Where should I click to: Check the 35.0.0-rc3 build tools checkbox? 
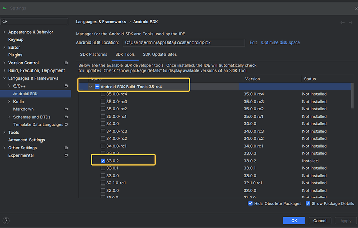[x=103, y=102]
